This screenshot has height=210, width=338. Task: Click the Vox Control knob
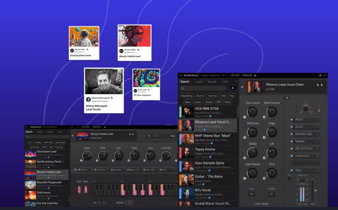point(252,112)
